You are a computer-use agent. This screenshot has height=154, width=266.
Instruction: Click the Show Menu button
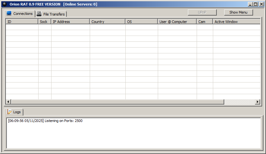(x=238, y=12)
